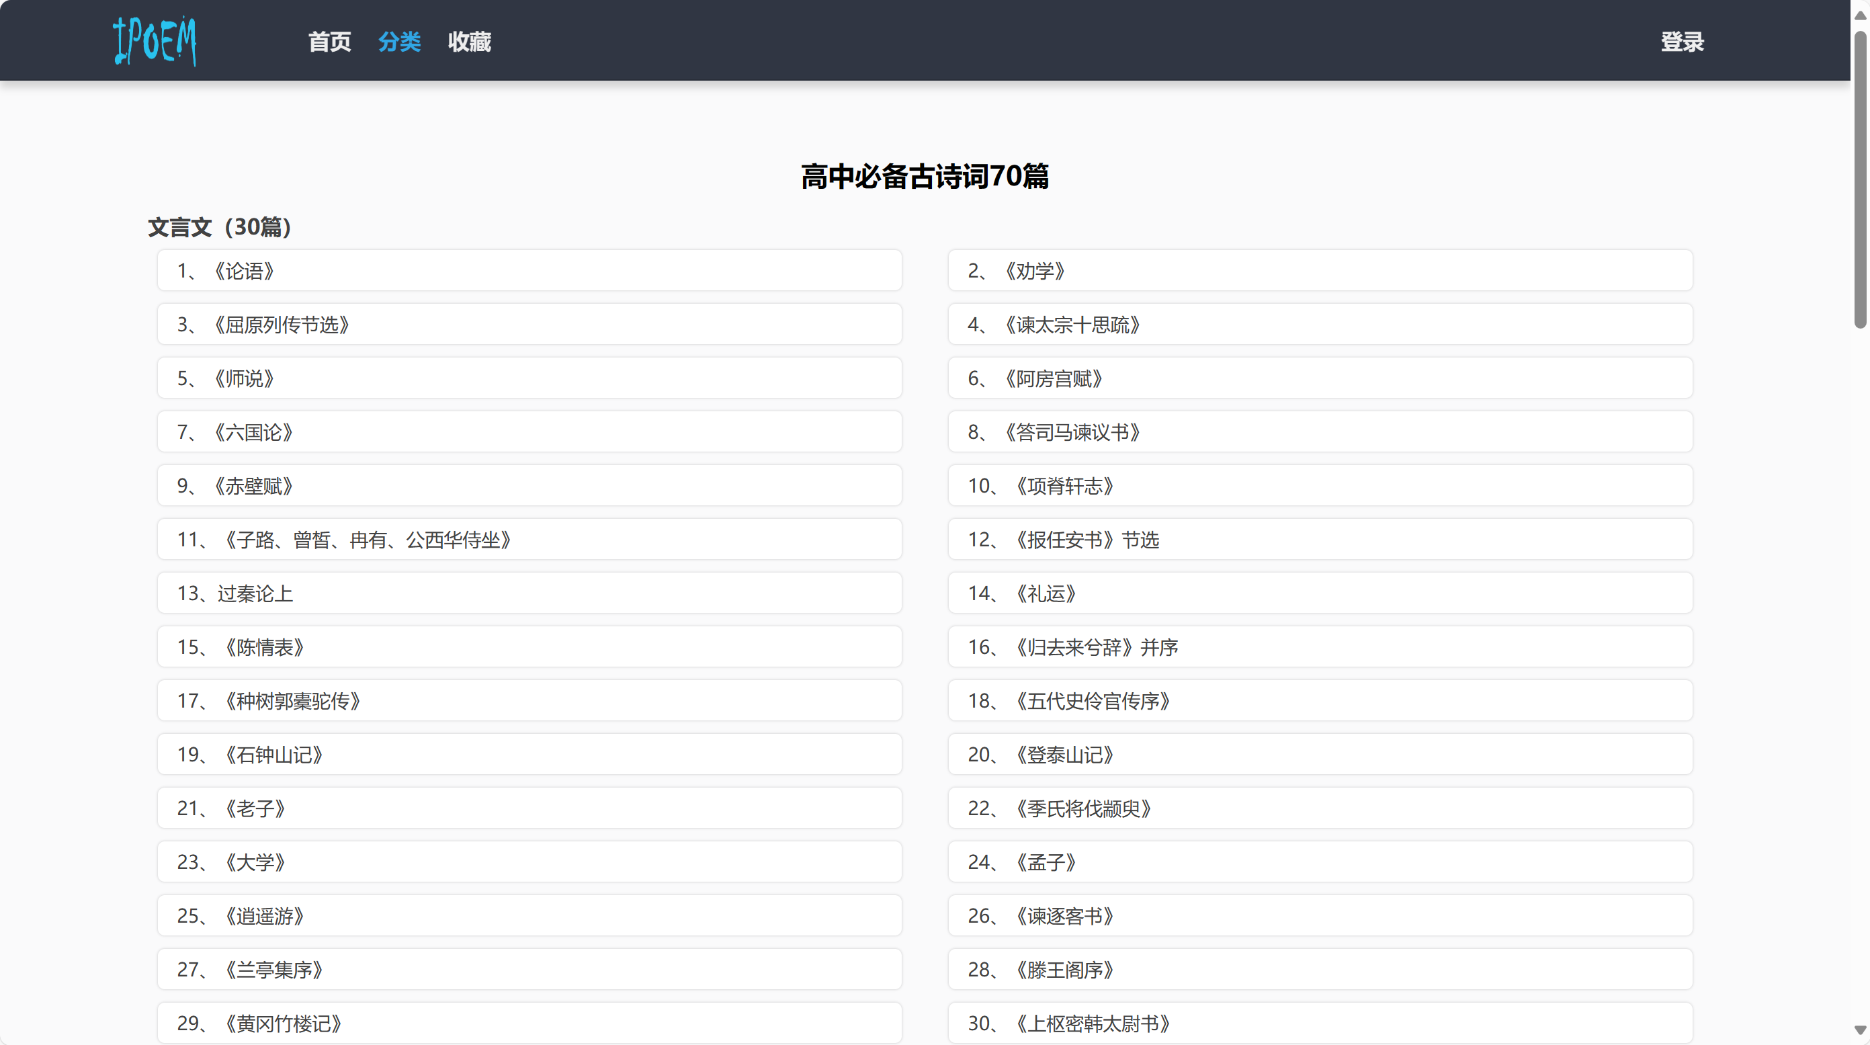Viewport: 1870px width, 1045px height.
Task: Select the 《阿房宫赋》 item
Action: (x=1319, y=378)
